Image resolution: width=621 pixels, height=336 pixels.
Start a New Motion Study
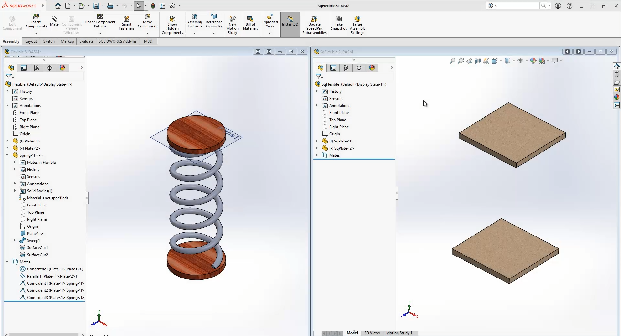233,25
